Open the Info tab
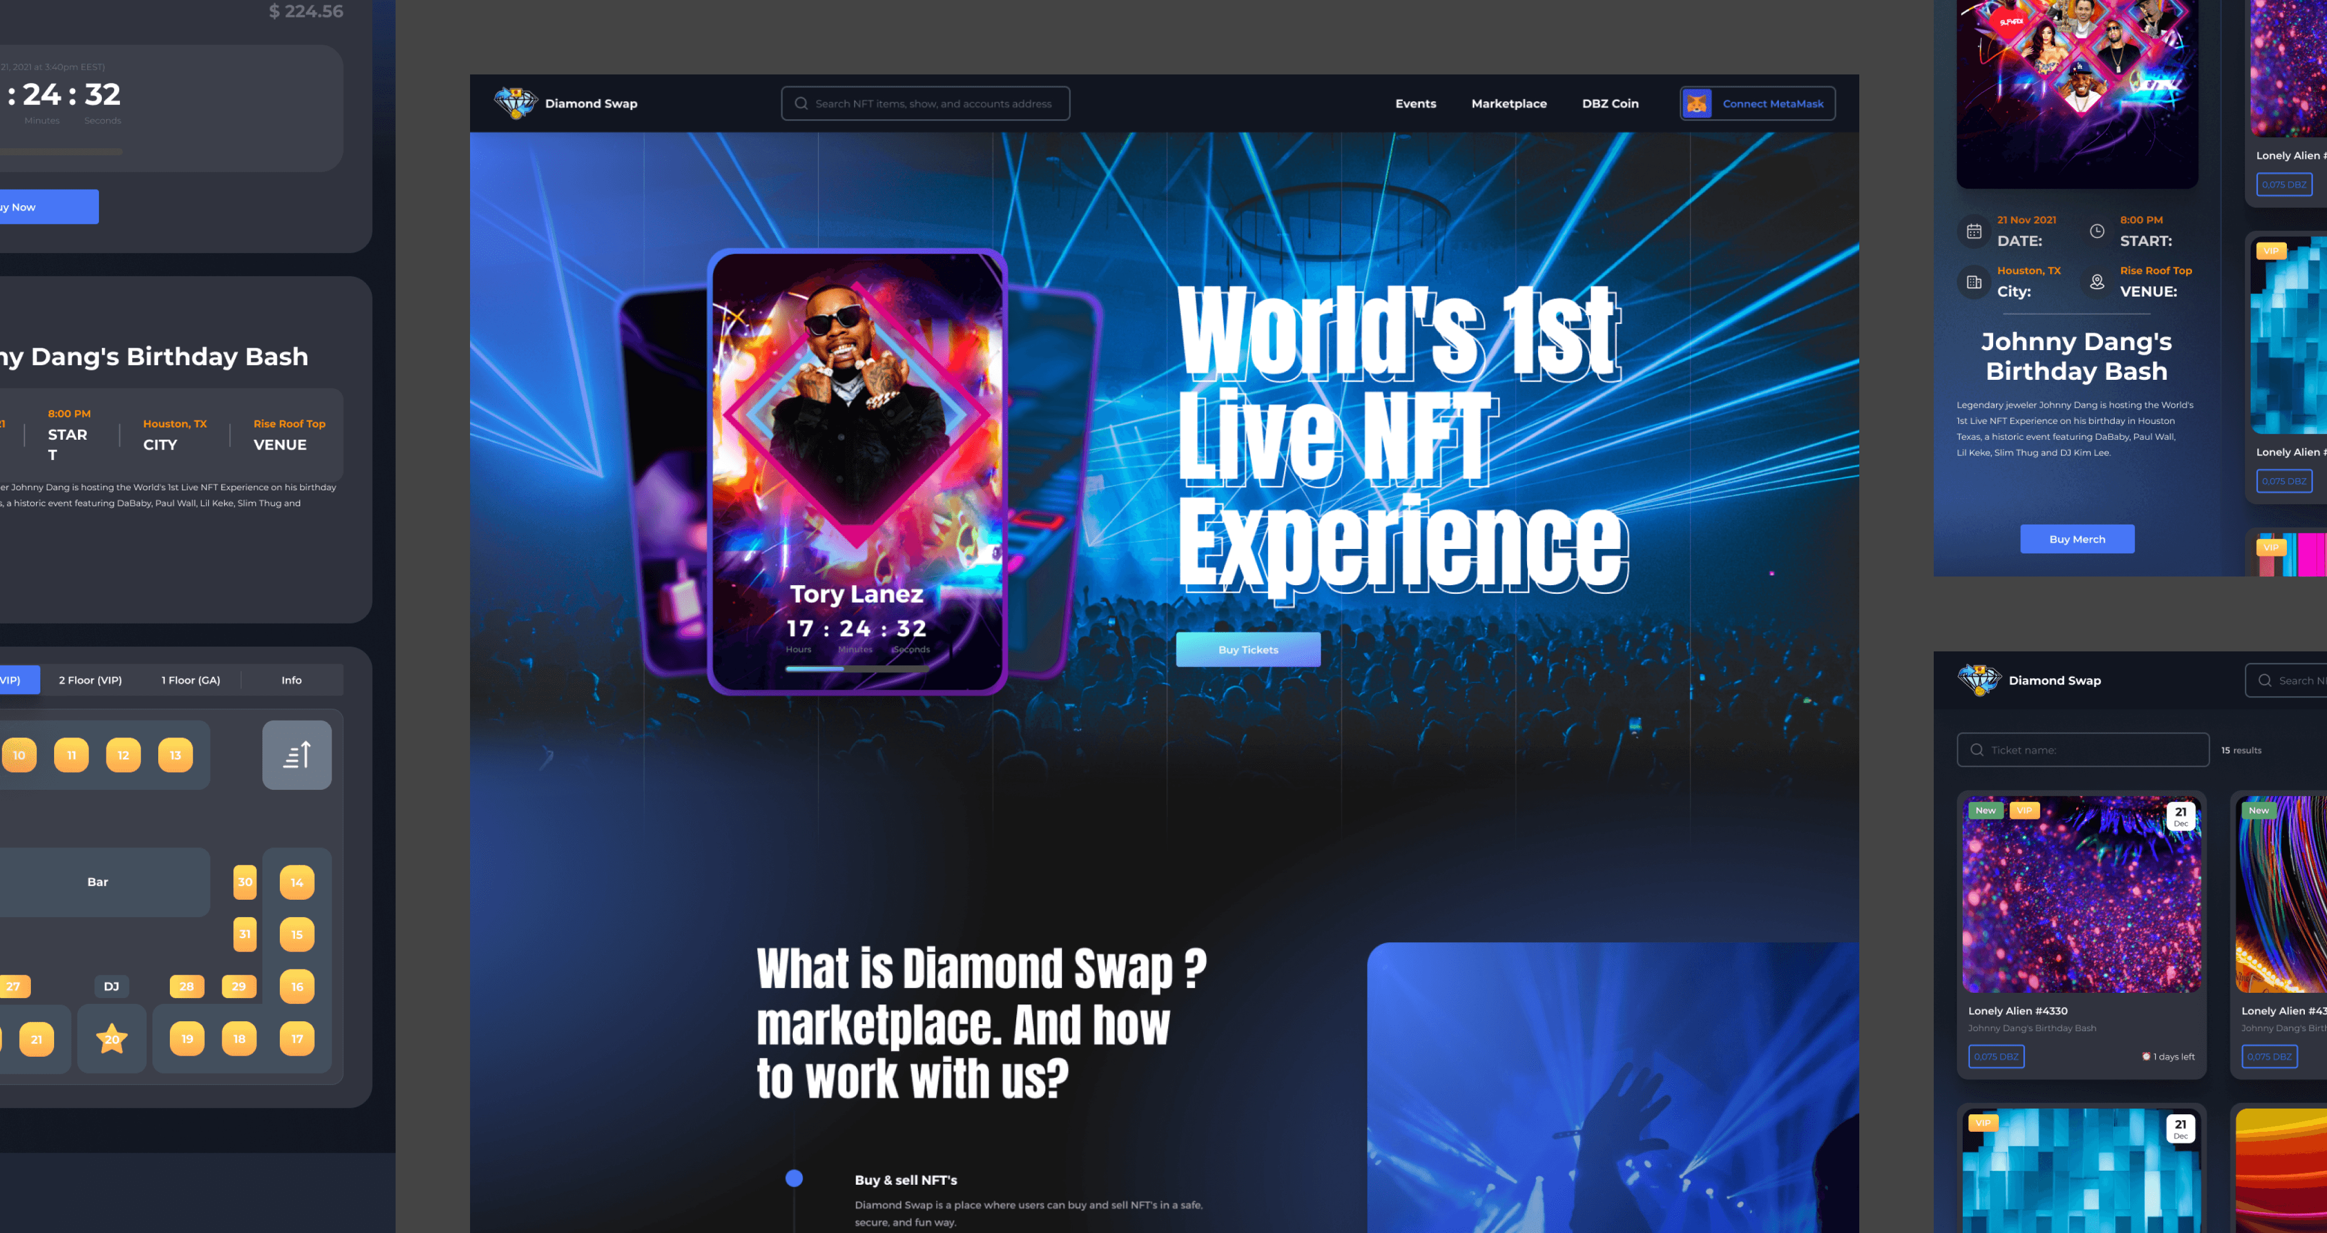This screenshot has width=2327, height=1233. point(291,680)
